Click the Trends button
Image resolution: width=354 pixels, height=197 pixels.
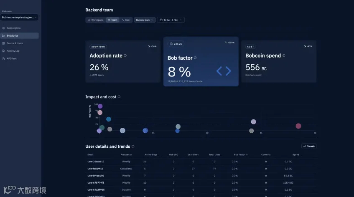click(x=309, y=146)
